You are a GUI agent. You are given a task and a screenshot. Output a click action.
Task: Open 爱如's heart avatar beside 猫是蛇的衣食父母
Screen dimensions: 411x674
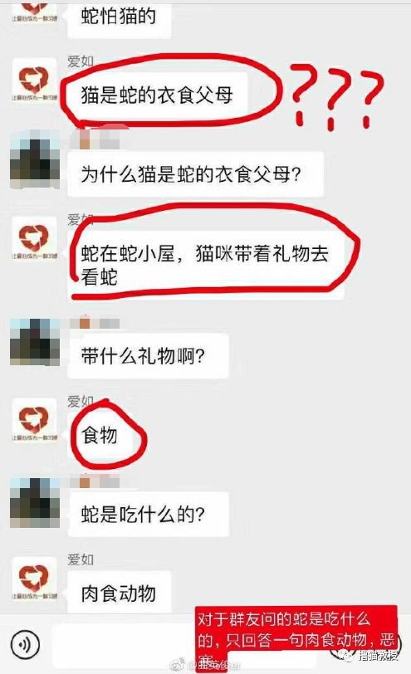tap(34, 81)
